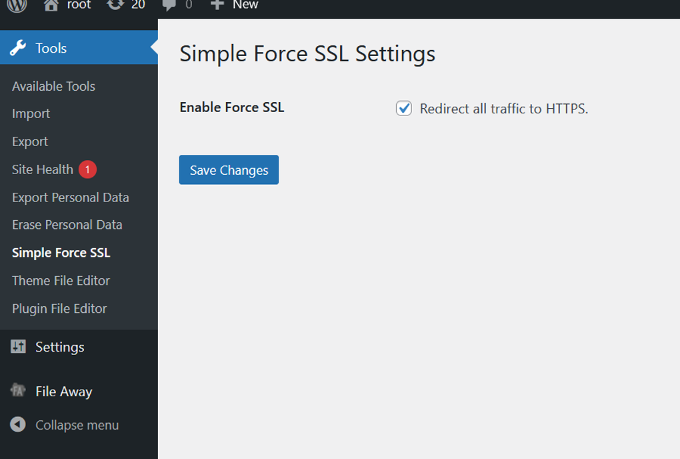The image size is (680, 459).
Task: Open comments via the speech bubble icon
Action: 169,6
